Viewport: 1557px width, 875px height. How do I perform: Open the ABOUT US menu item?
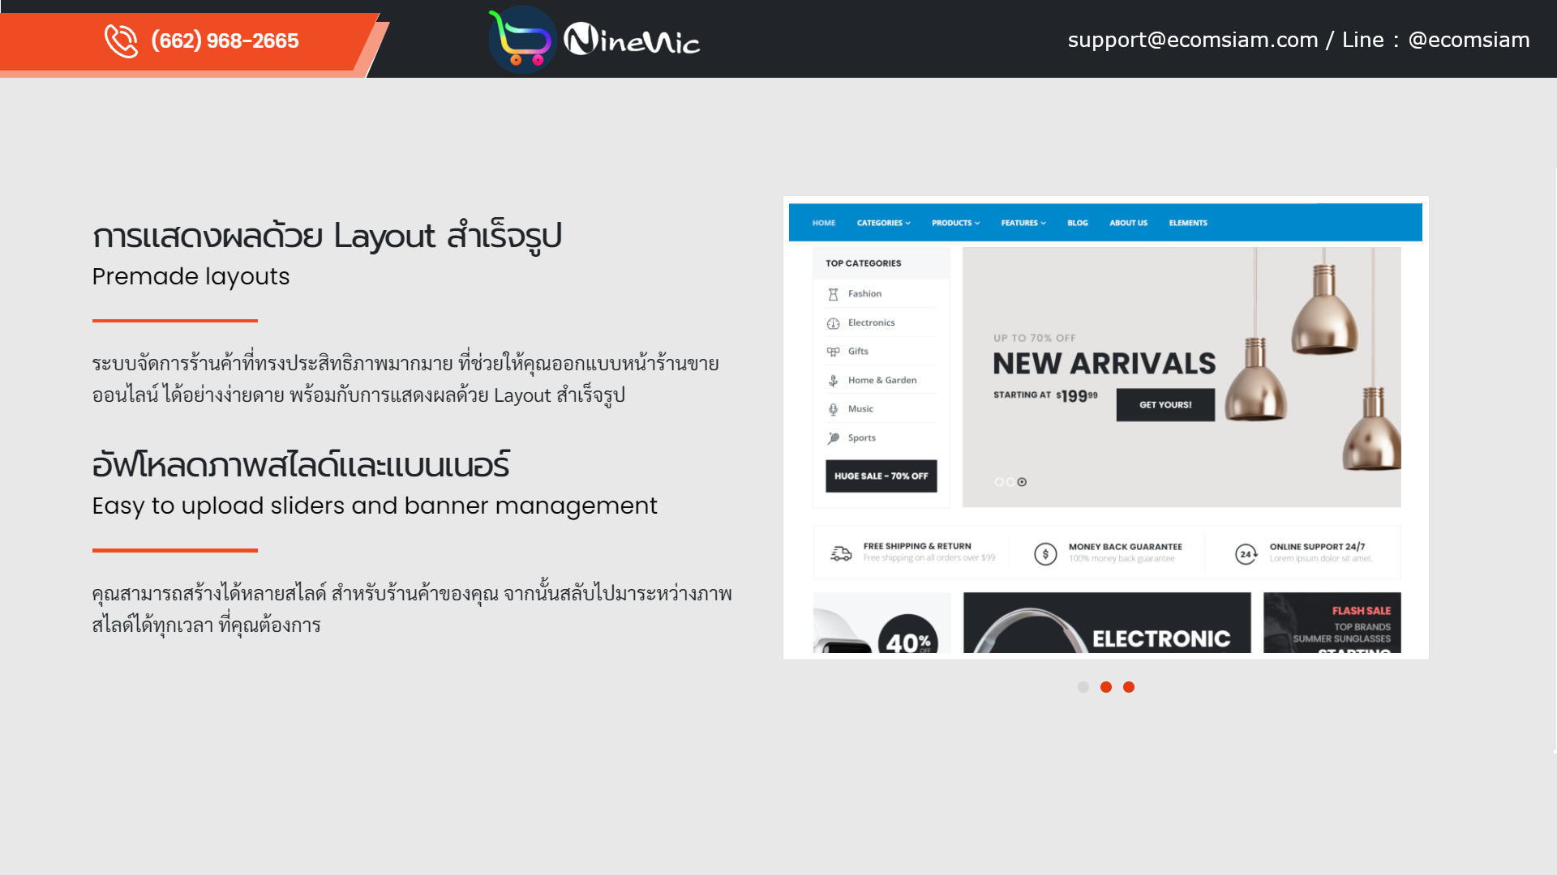[x=1127, y=222]
